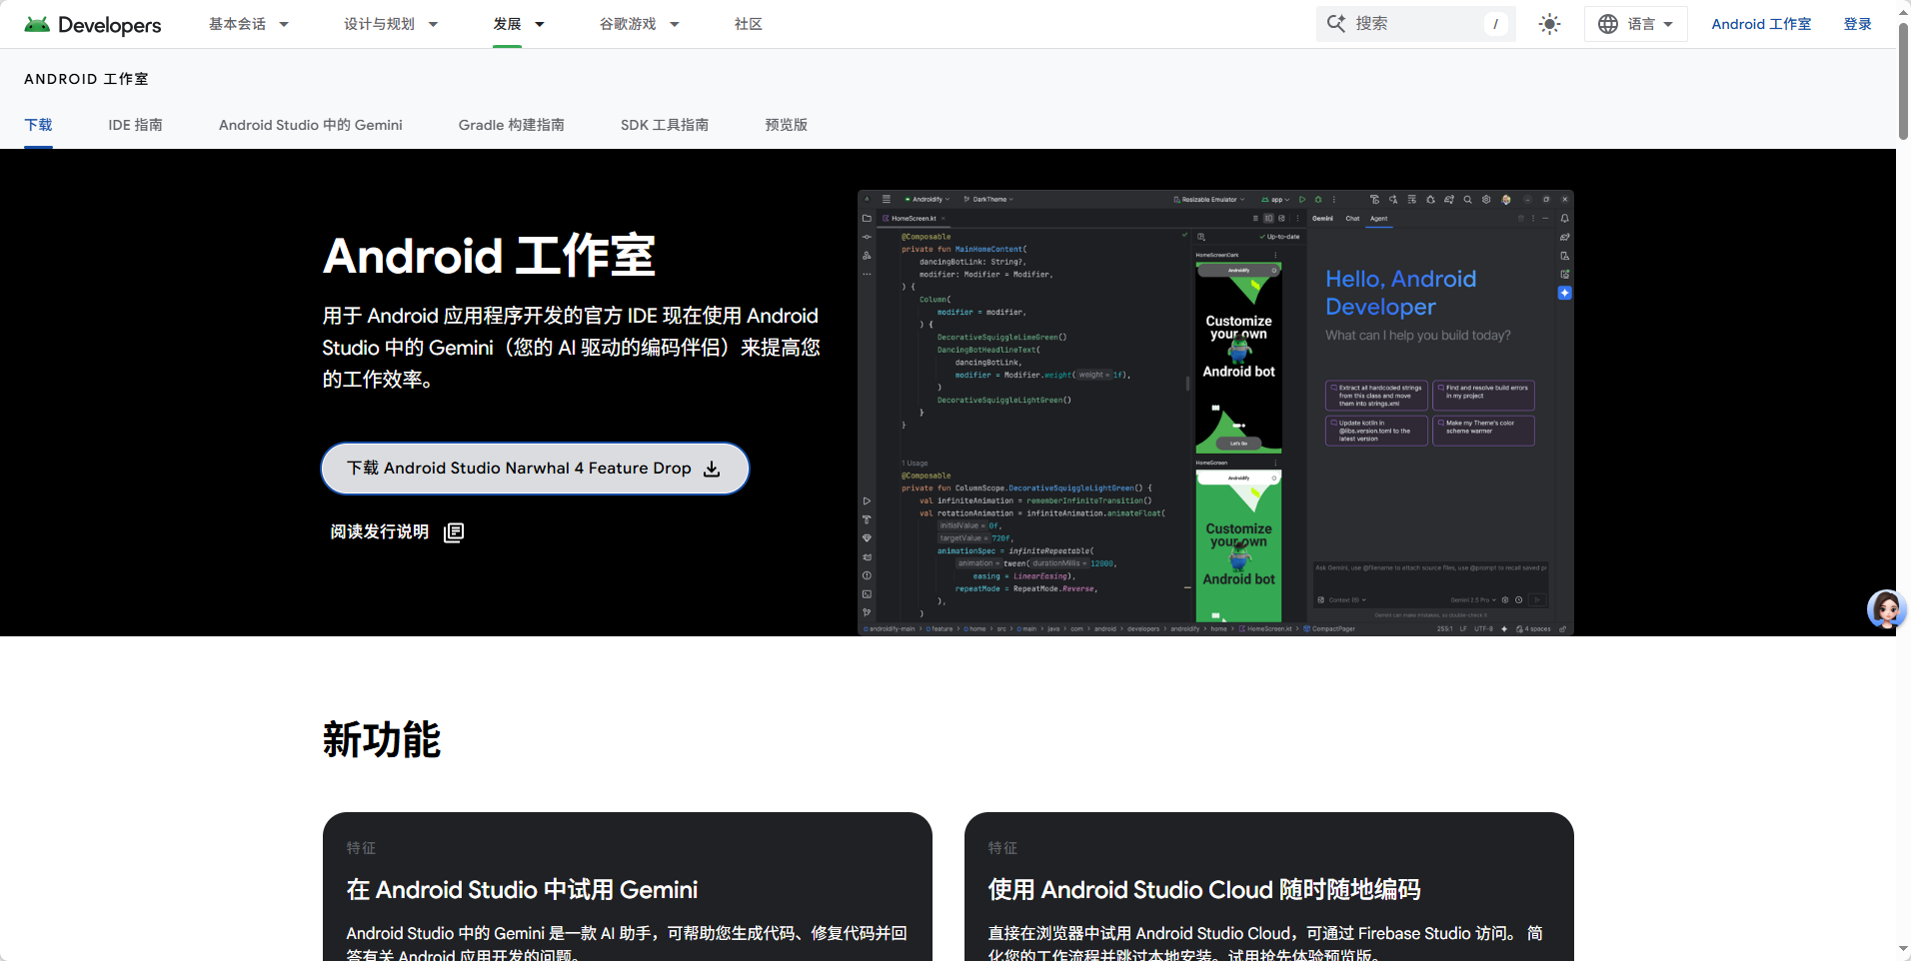Image resolution: width=1911 pixels, height=961 pixels.
Task: Select the IDE 指南 tab
Action: click(136, 125)
